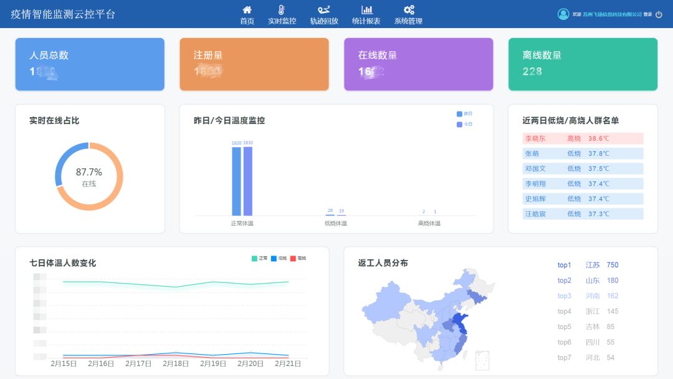This screenshot has width=673, height=379.
Task: Select 李晓东 高烧 38.6℃ row
Action: [583, 138]
